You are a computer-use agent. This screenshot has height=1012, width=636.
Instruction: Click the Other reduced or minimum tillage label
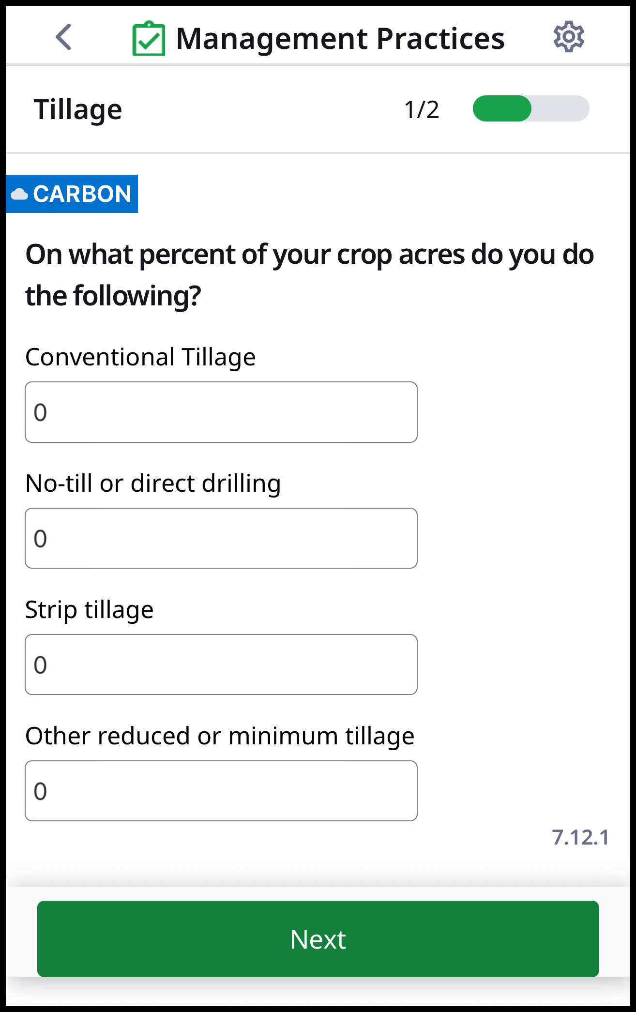pyautogui.click(x=220, y=736)
